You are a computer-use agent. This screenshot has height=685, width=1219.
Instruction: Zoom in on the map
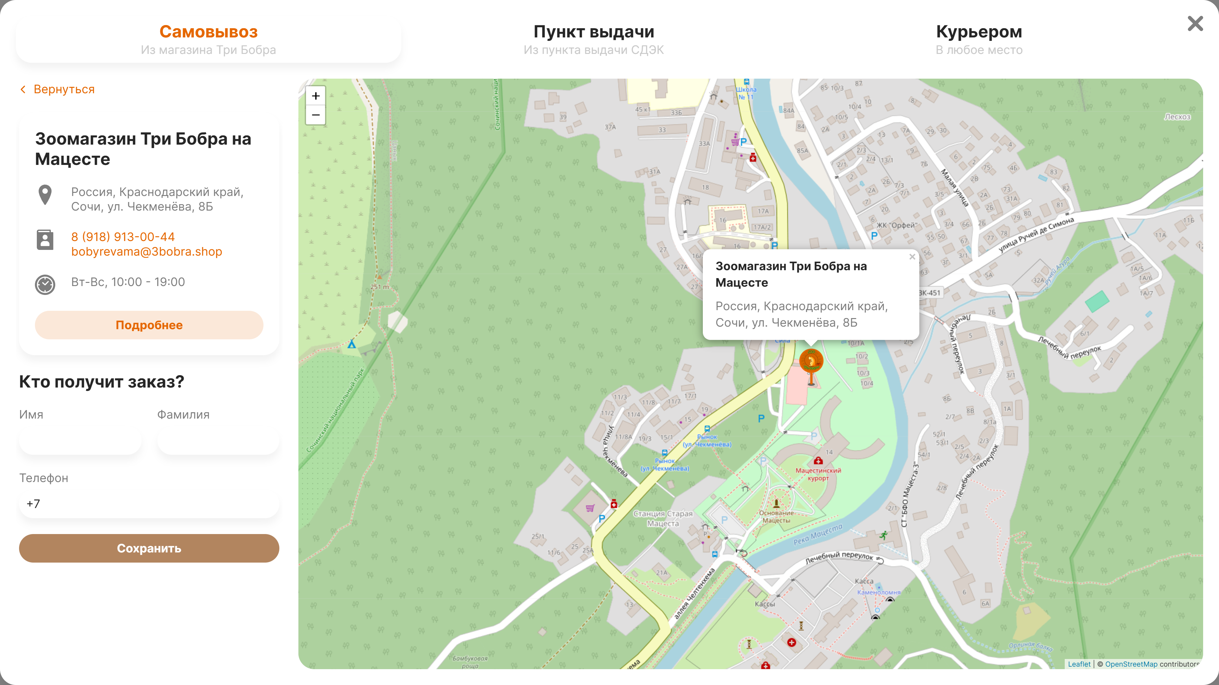pyautogui.click(x=316, y=96)
